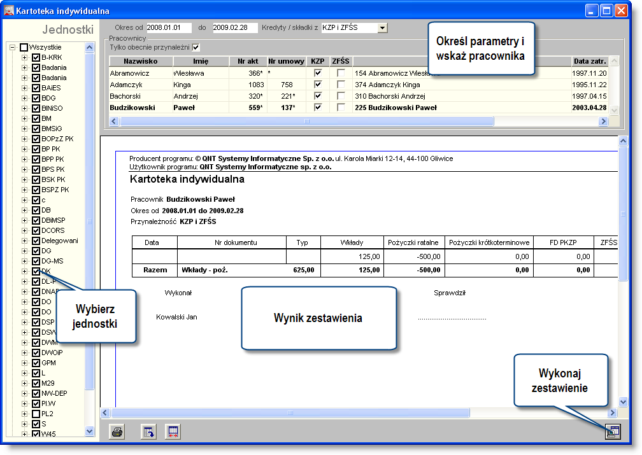Expand the NW-DEP tree node
Viewport: 642px width, 455px height.
pos(25,394)
